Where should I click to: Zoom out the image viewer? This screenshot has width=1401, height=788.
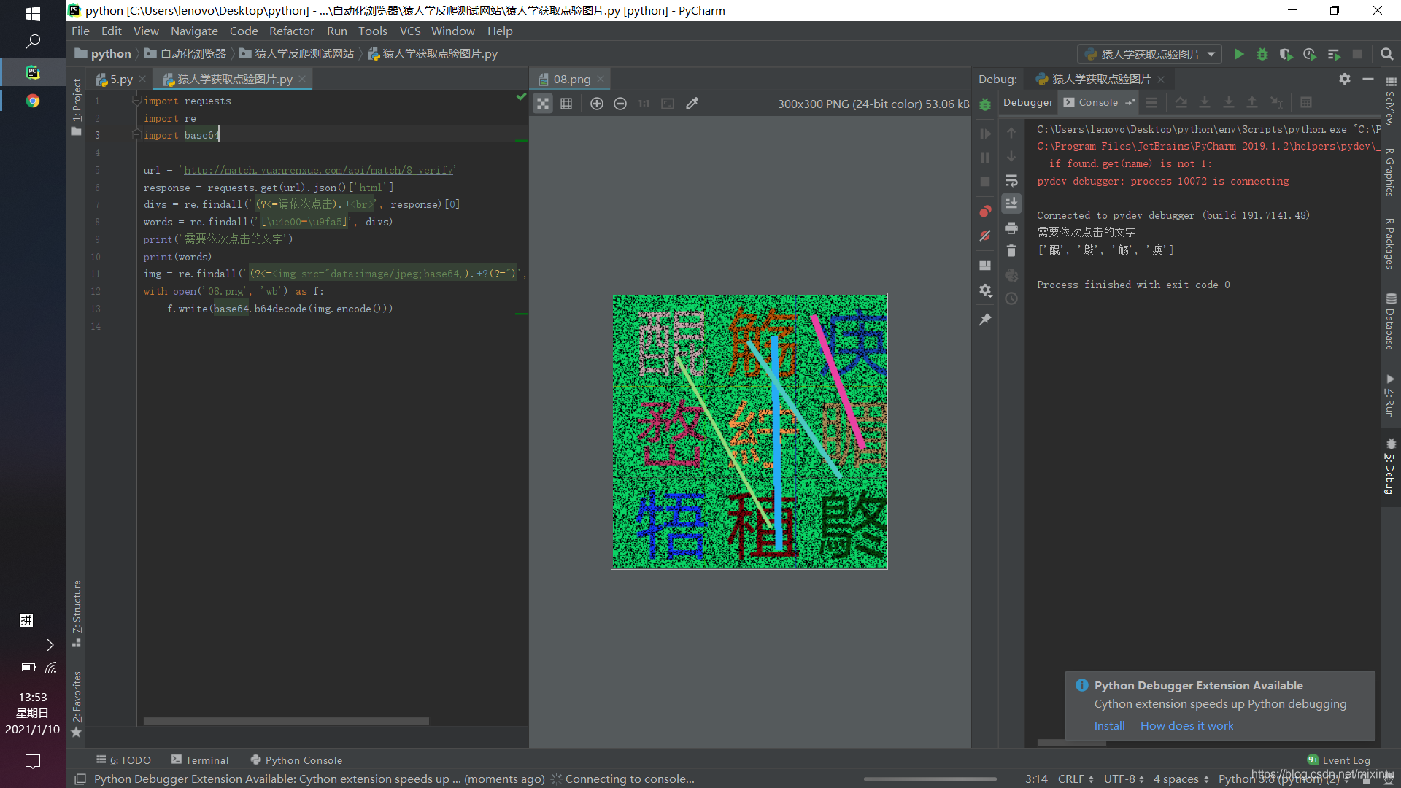pos(620,104)
